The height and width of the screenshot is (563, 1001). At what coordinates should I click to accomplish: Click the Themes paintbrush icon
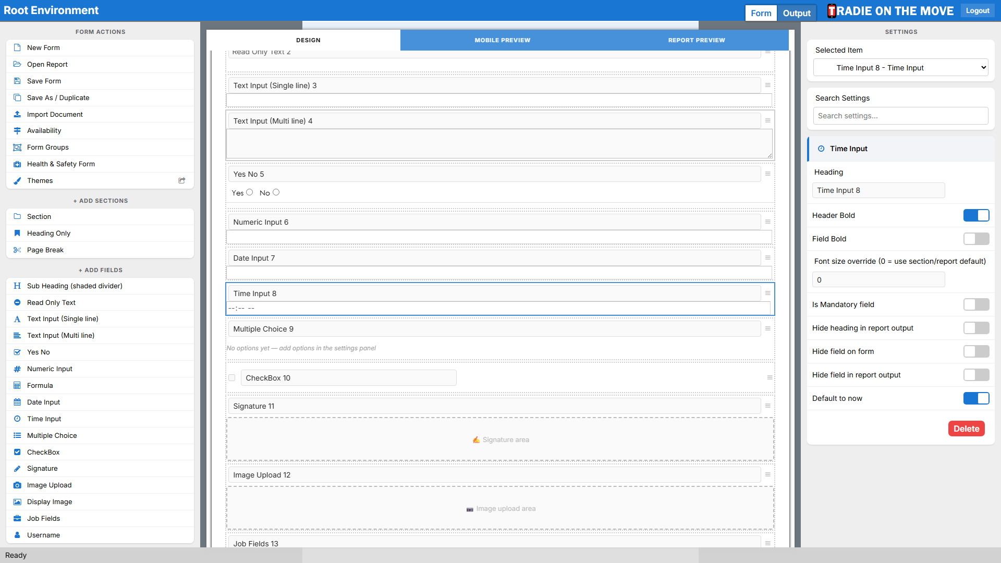click(x=17, y=181)
